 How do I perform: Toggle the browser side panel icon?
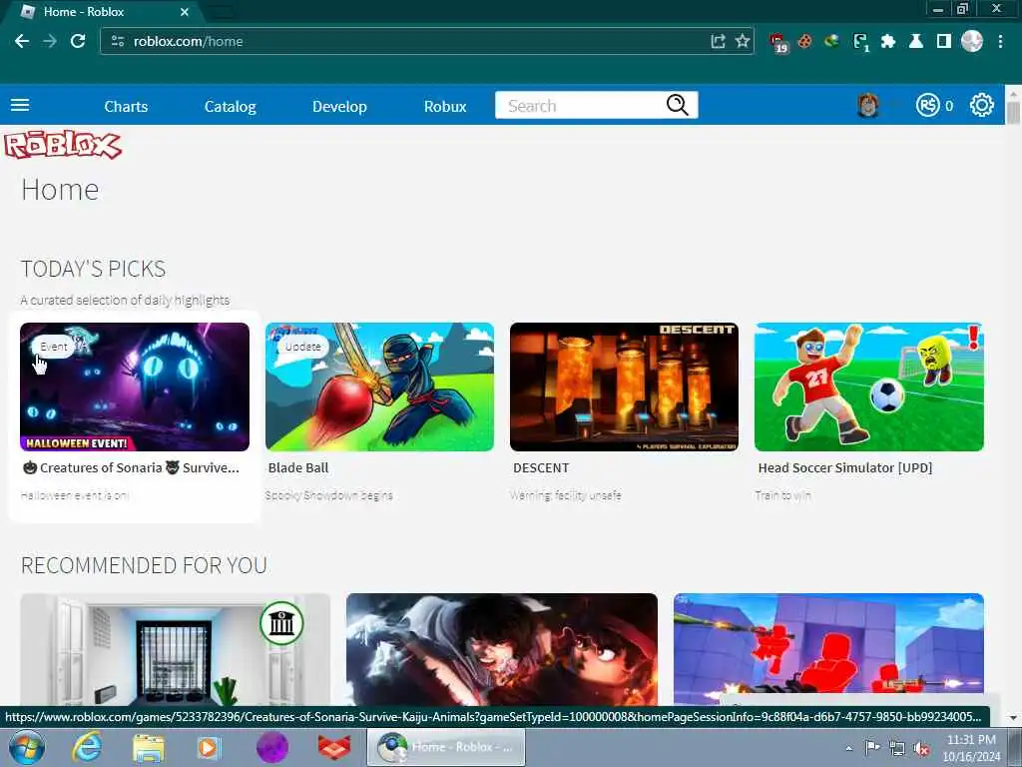944,41
